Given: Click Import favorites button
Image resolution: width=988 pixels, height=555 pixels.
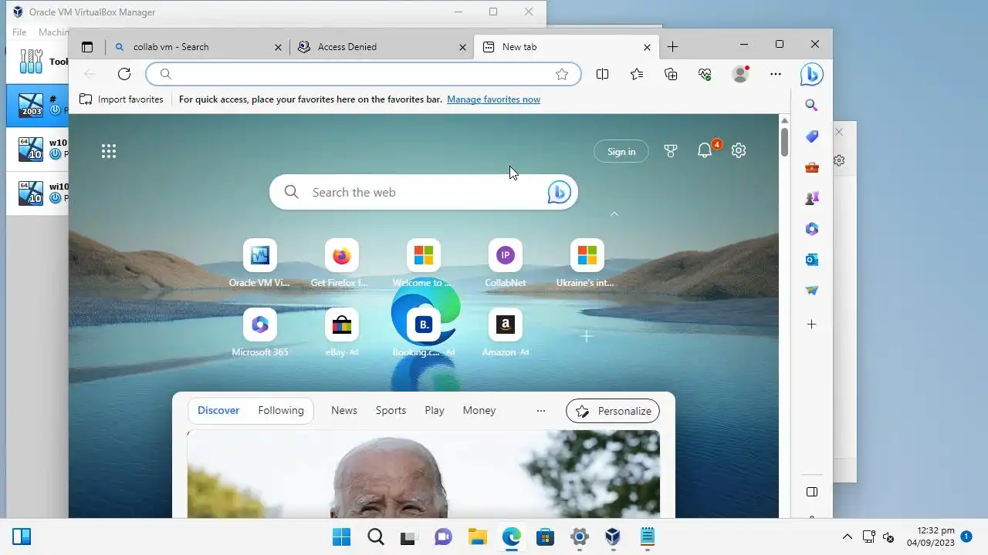Looking at the screenshot, I should coord(121,99).
